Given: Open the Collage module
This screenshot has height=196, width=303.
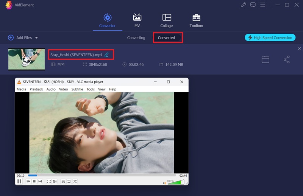Looking at the screenshot, I should click(166, 21).
